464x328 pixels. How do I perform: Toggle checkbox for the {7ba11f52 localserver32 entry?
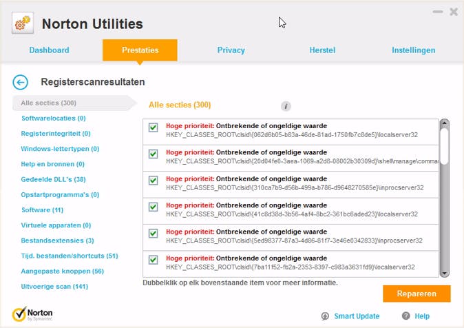coord(154,260)
